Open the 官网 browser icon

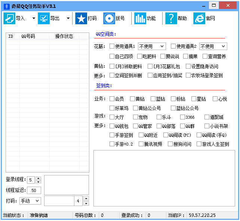199,18
